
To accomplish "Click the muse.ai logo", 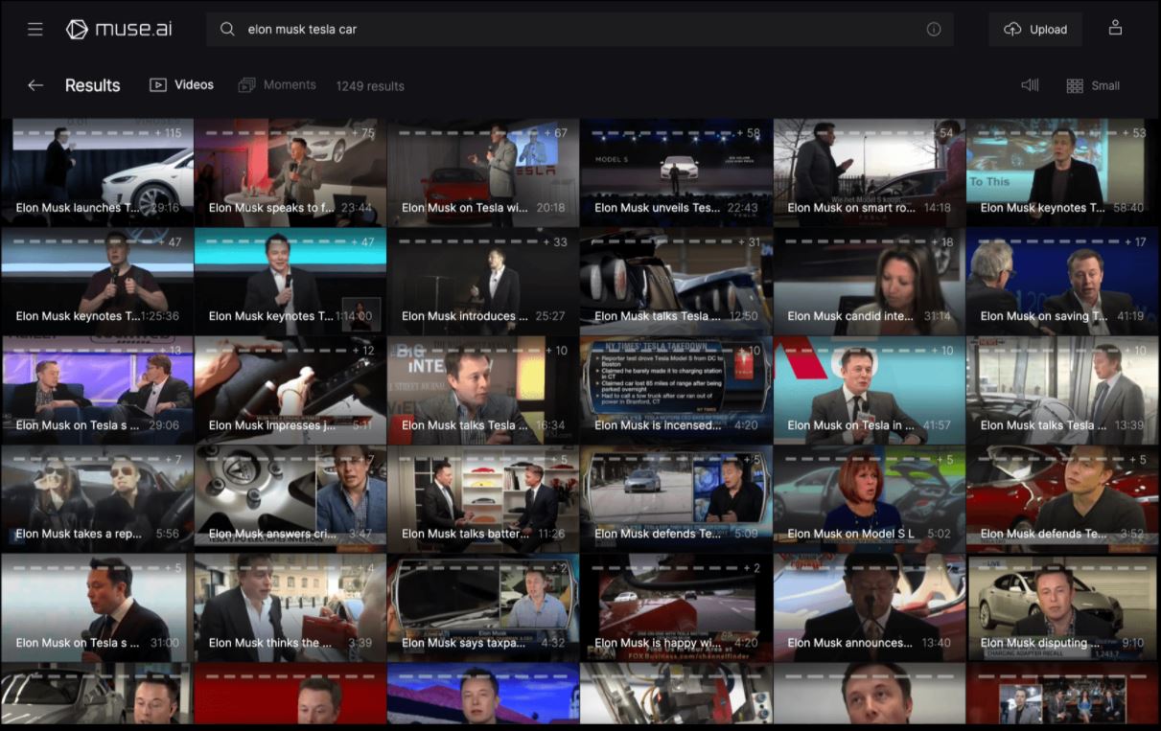I will [119, 29].
